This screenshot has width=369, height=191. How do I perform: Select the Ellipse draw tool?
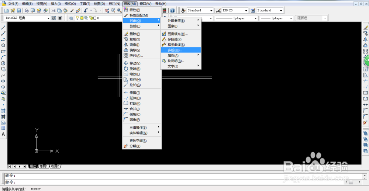coord(3,81)
